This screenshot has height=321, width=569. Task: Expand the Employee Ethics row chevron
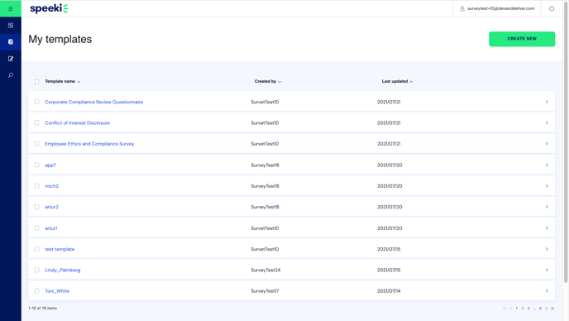pyautogui.click(x=547, y=144)
